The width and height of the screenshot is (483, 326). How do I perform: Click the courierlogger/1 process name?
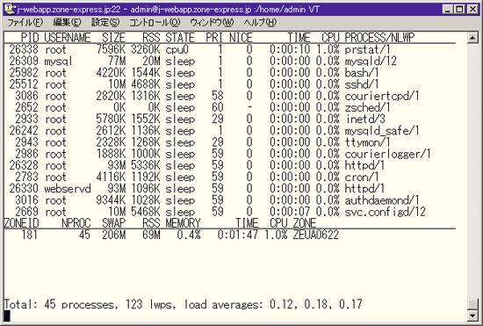pos(387,154)
